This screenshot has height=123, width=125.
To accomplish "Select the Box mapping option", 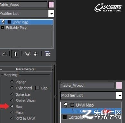I will pos(12,106).
